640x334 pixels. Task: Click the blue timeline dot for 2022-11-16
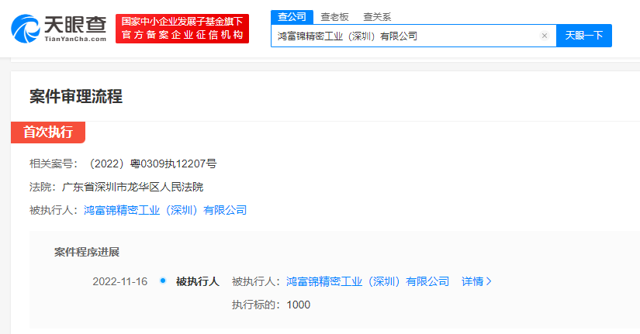[163, 281]
